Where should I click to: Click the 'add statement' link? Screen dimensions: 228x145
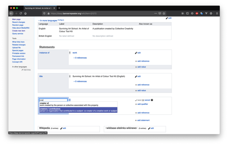tap(143, 120)
